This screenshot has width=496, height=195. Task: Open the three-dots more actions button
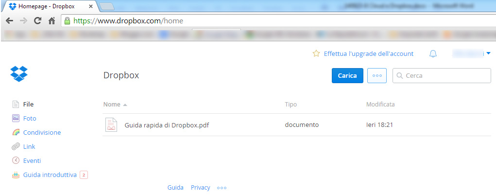point(377,76)
